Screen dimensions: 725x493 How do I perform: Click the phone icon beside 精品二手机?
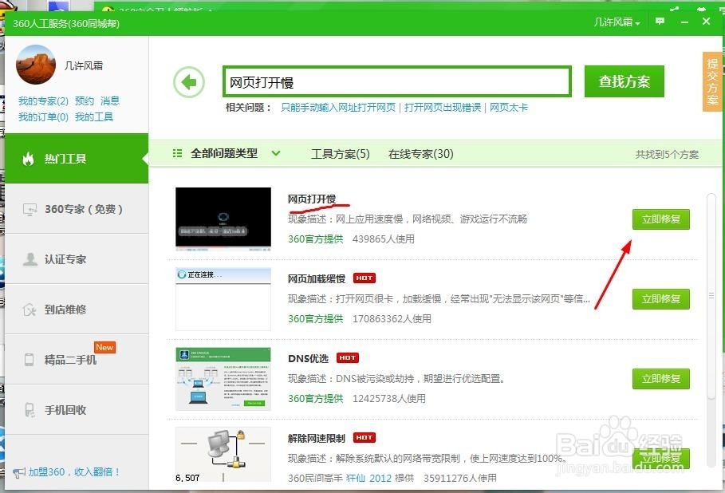(x=30, y=359)
